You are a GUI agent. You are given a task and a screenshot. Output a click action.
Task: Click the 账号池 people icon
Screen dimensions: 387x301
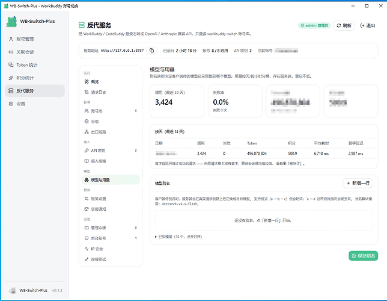tap(87, 111)
